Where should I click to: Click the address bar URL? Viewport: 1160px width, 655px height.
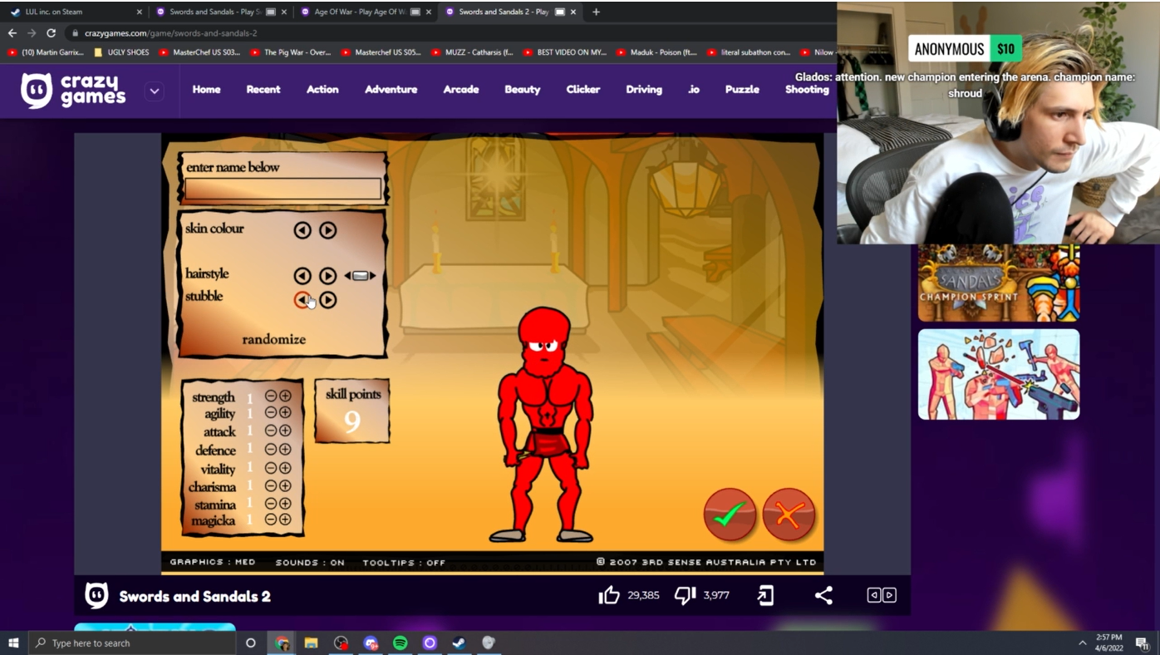pos(170,33)
